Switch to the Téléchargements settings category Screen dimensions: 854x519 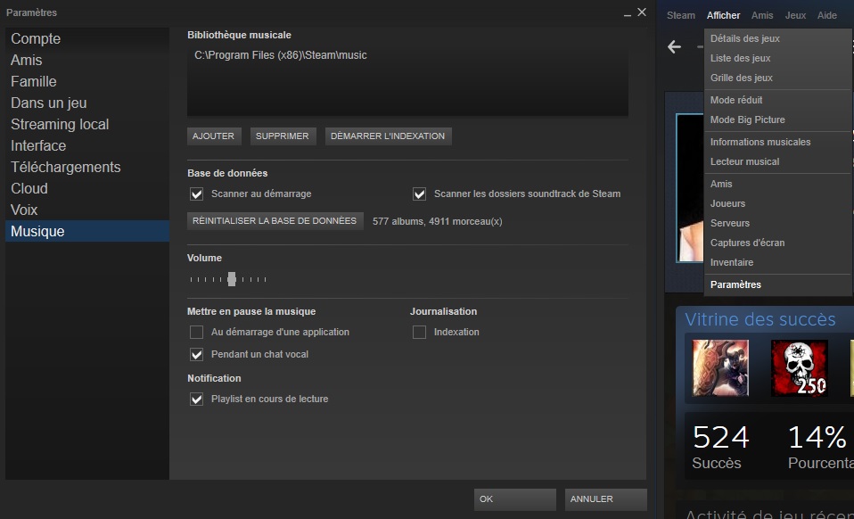[65, 167]
